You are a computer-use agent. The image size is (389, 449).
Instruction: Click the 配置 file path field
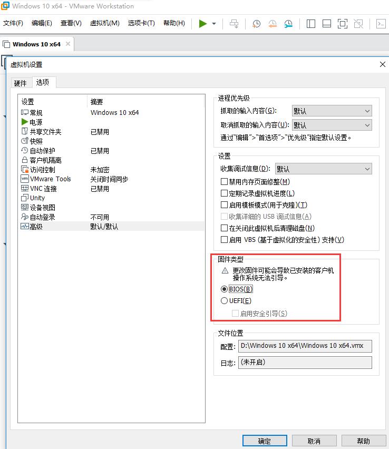305,346
